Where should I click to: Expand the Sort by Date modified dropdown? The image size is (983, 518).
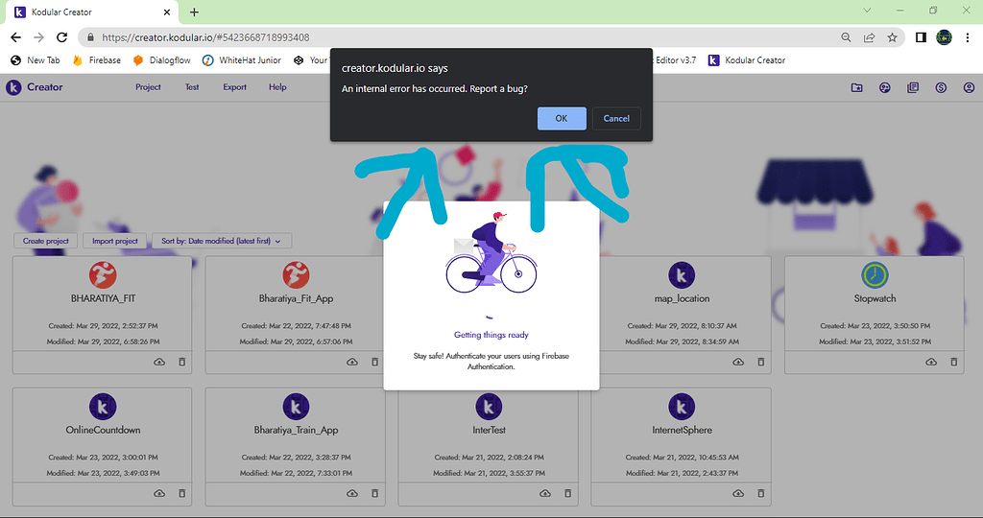(x=222, y=241)
